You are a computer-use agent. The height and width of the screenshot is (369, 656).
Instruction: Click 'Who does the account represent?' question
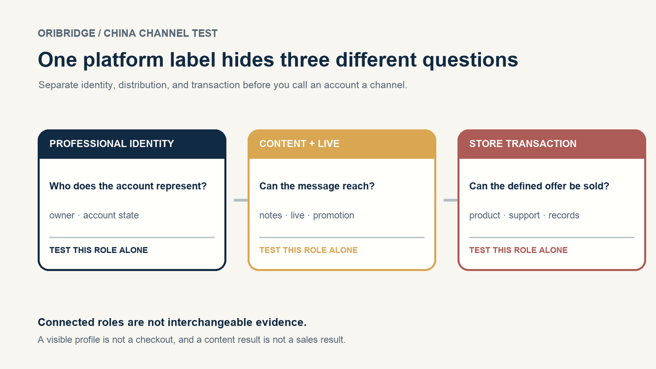128,186
